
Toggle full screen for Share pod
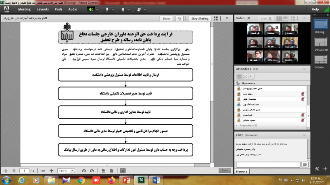tap(217, 18)
